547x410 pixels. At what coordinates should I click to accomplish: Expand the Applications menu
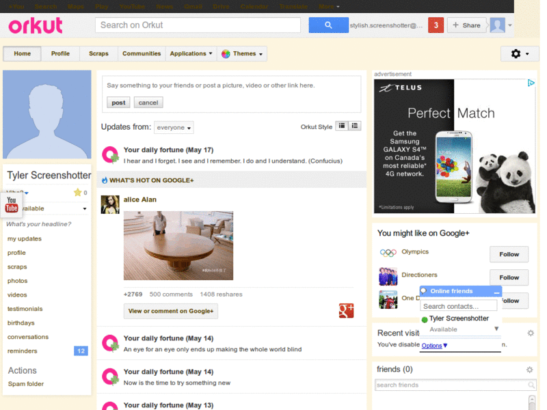[191, 54]
